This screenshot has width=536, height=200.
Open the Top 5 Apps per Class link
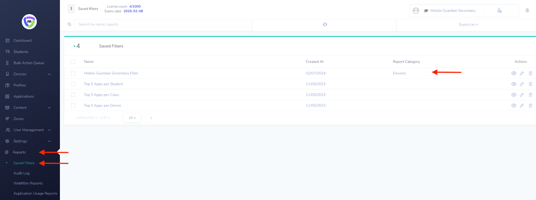click(x=102, y=95)
